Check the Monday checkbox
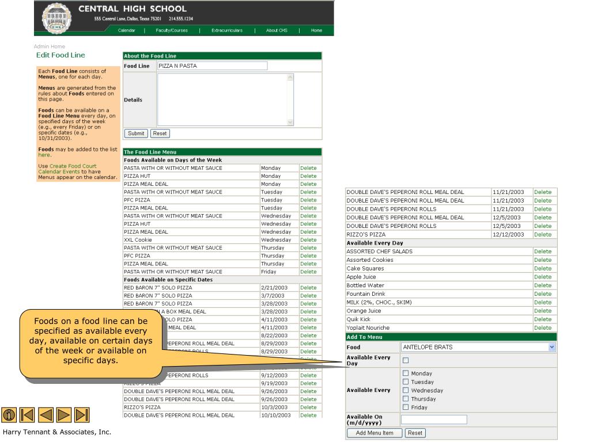 point(406,373)
